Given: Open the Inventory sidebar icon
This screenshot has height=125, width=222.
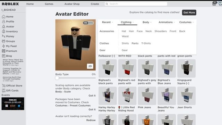Looking at the screenshot, I should (x=3, y=32).
